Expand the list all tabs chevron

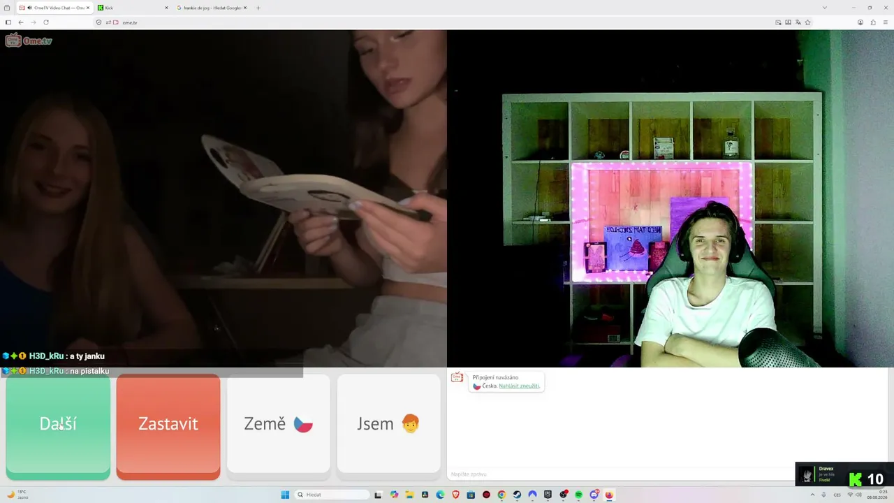pos(825,8)
